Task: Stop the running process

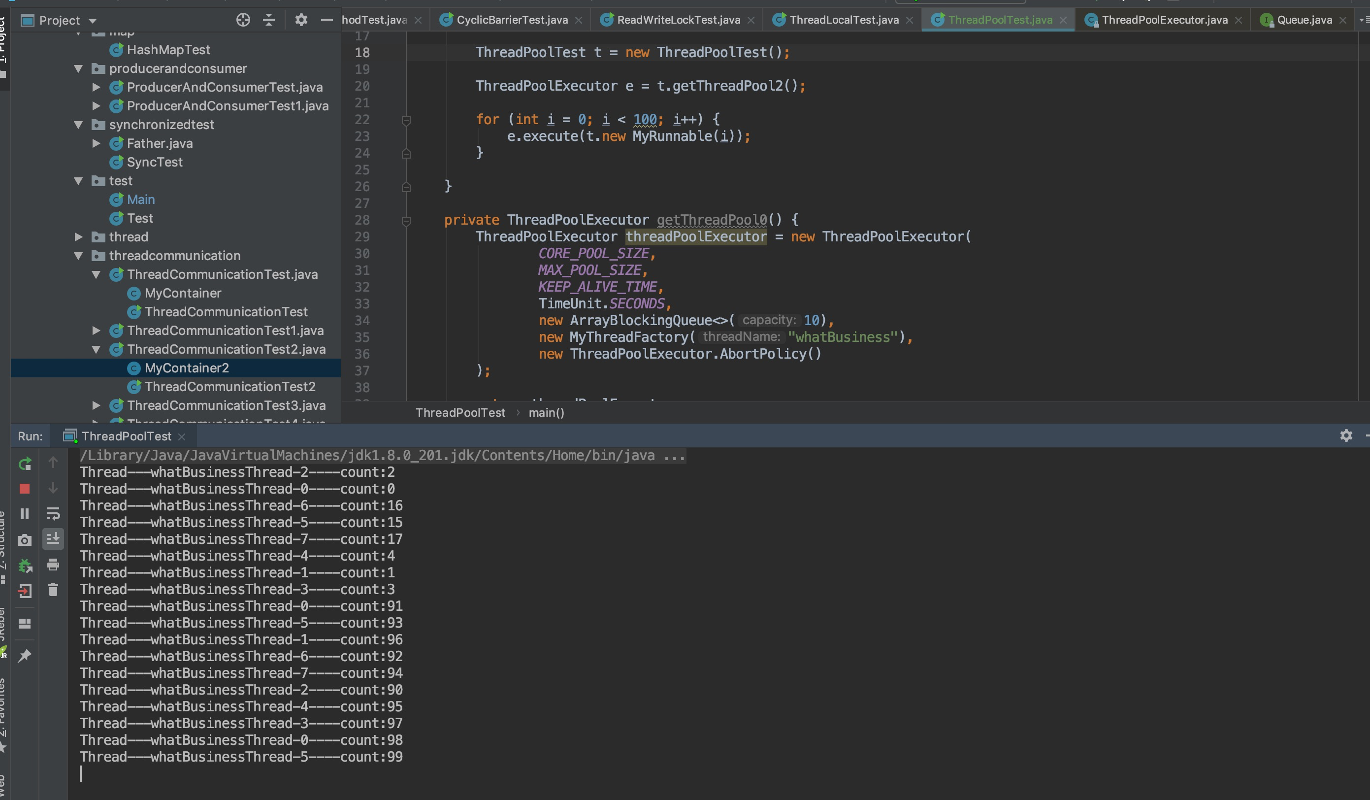Action: [25, 489]
